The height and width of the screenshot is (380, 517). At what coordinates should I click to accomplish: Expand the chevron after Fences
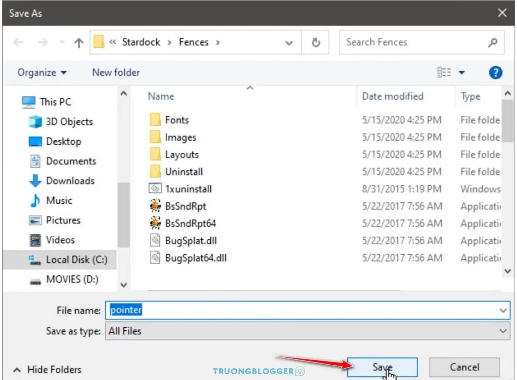[x=218, y=42]
